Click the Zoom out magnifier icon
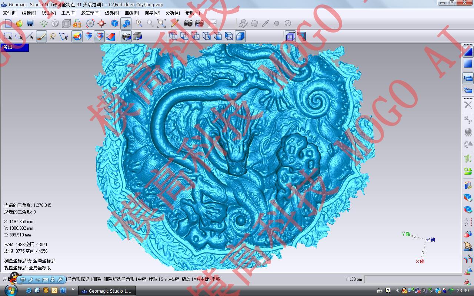 (150, 23)
